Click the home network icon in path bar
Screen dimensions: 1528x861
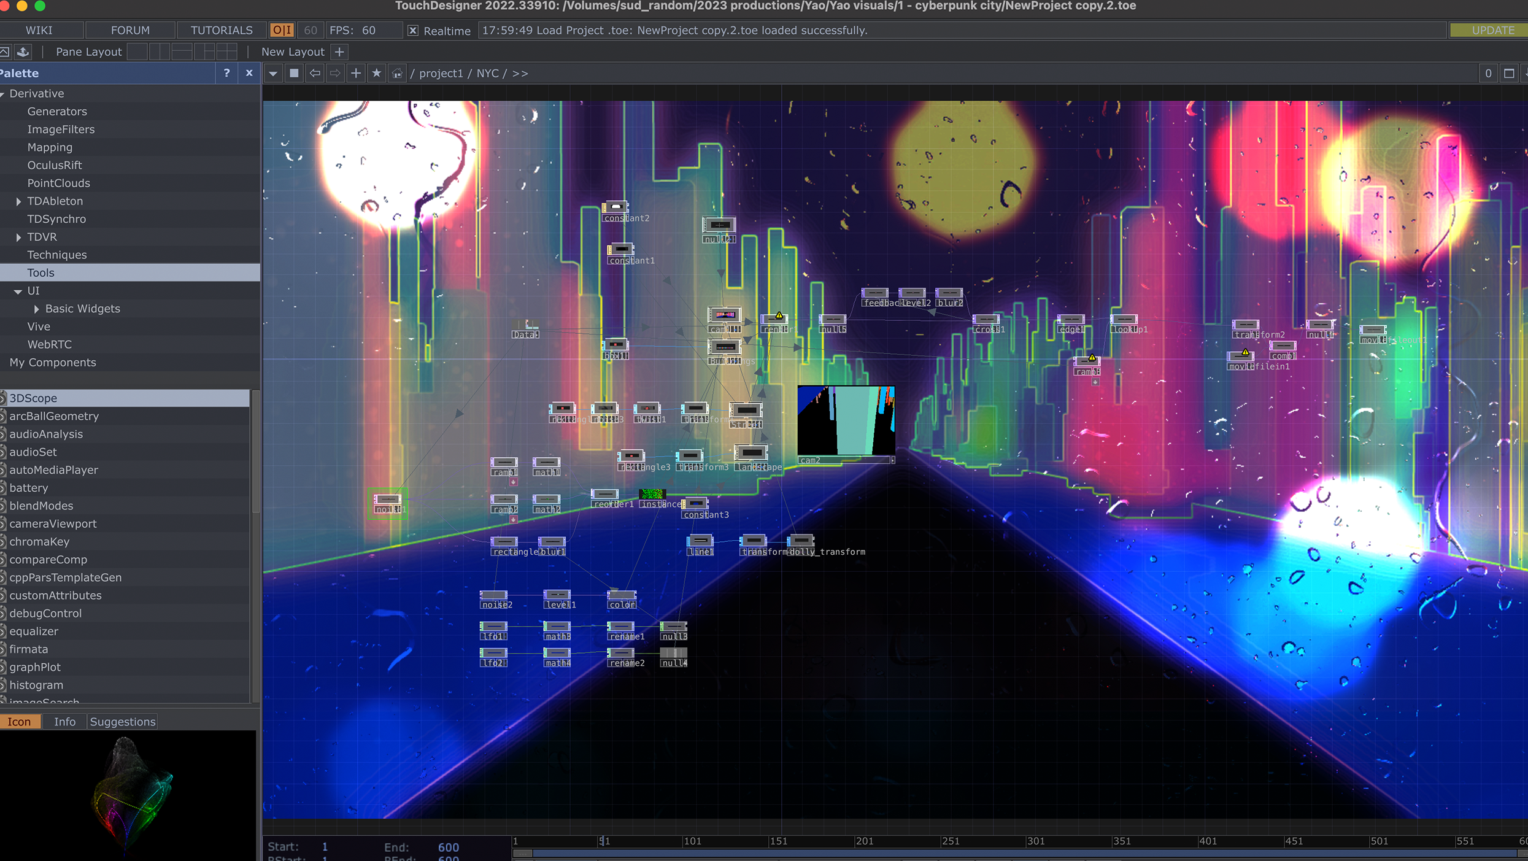point(397,73)
